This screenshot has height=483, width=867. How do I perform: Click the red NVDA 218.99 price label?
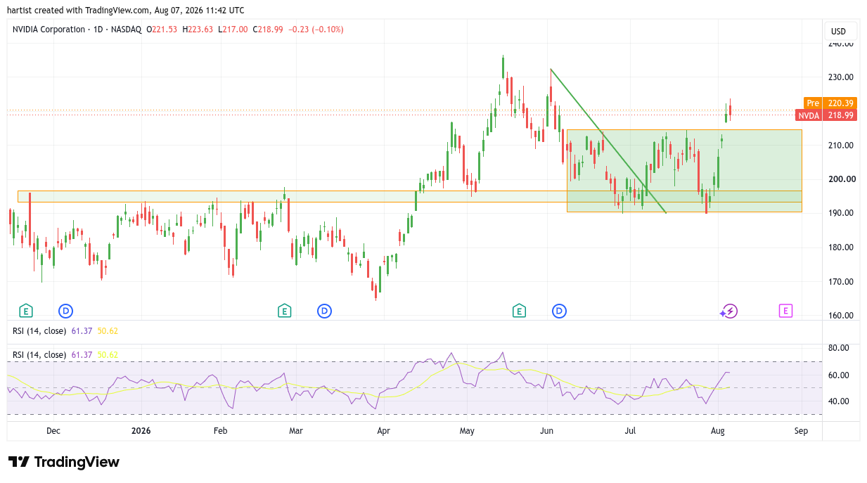(x=826, y=115)
